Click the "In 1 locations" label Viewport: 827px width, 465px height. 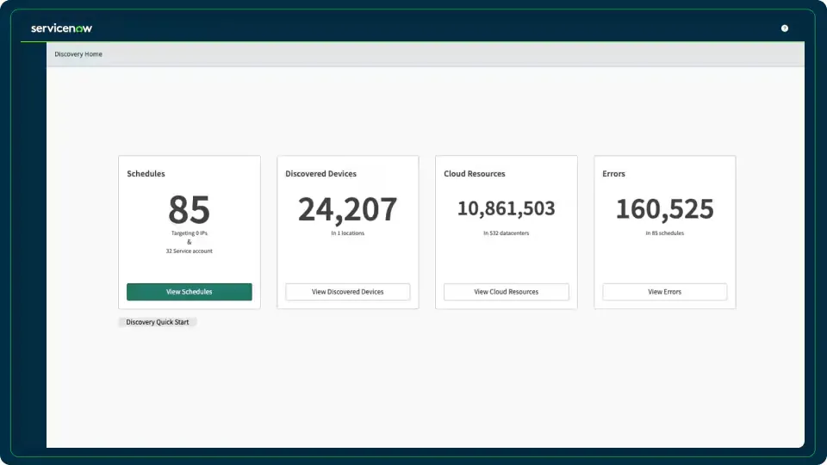click(x=347, y=233)
